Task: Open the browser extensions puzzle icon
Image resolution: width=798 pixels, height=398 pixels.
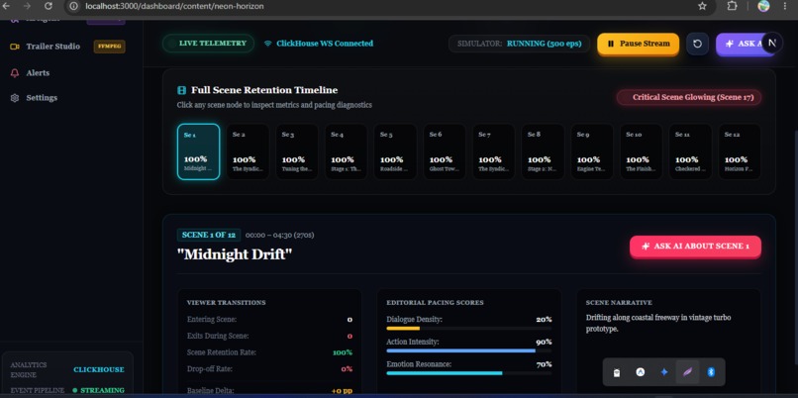Action: 732,6
